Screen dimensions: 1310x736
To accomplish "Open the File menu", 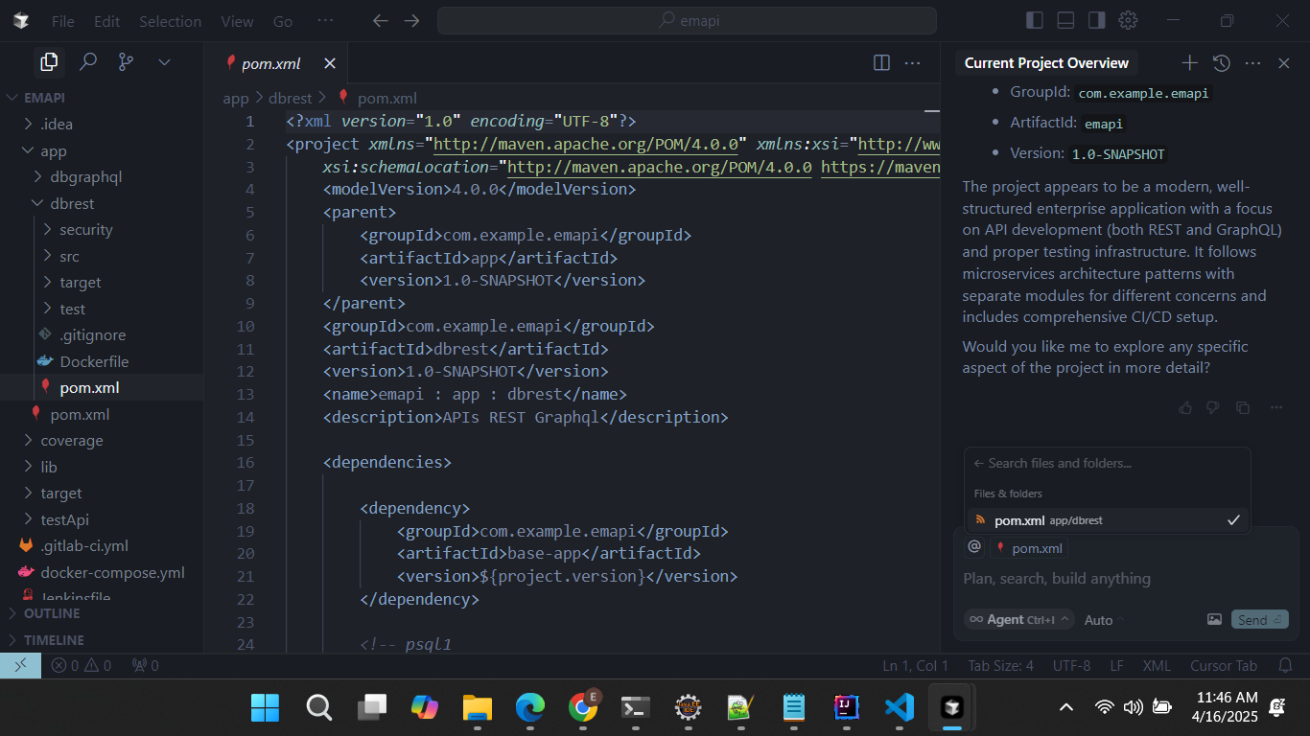I will pos(63,21).
